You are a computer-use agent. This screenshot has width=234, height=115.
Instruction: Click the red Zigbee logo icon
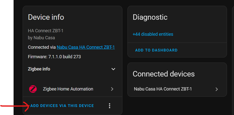[x=33, y=89]
